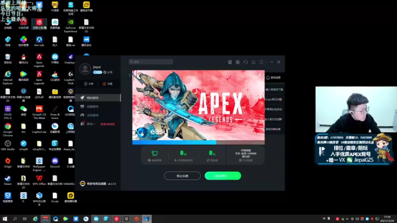The image size is (397, 223).
Task: Expand the green launch button dropdown arrow
Action: (x=238, y=176)
